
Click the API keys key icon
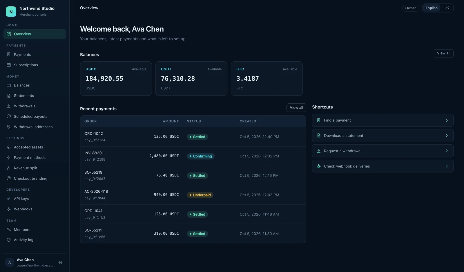point(9,199)
